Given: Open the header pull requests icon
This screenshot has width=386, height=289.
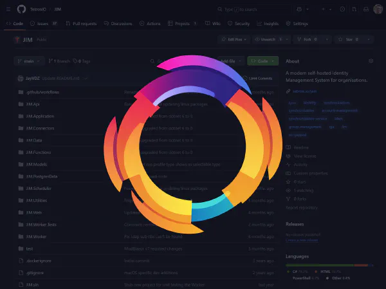Looking at the screenshot, I should (x=353, y=9).
